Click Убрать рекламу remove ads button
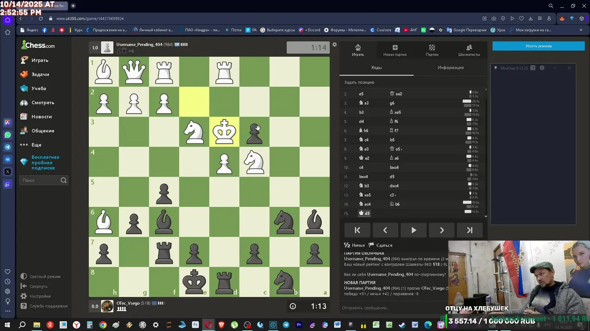The width and height of the screenshot is (590, 331). [x=538, y=46]
